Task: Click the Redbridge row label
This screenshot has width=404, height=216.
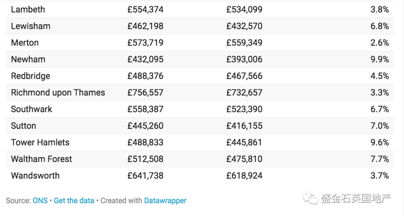Action: pos(30,76)
